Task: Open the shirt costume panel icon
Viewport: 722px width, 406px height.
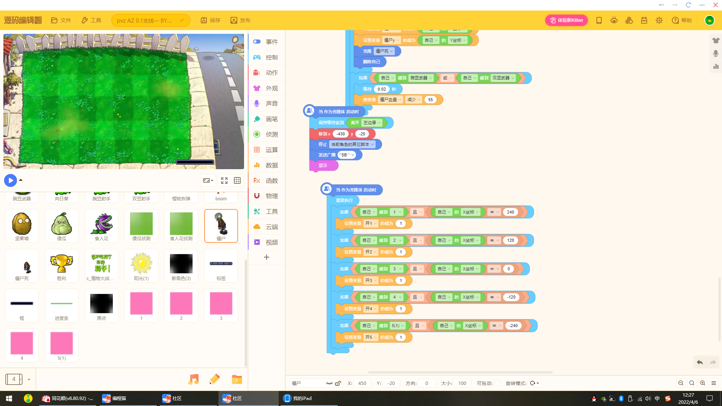Action: [x=716, y=40]
